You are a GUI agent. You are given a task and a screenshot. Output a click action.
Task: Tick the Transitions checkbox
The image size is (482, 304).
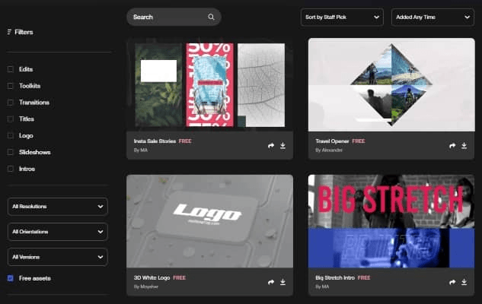(11, 103)
